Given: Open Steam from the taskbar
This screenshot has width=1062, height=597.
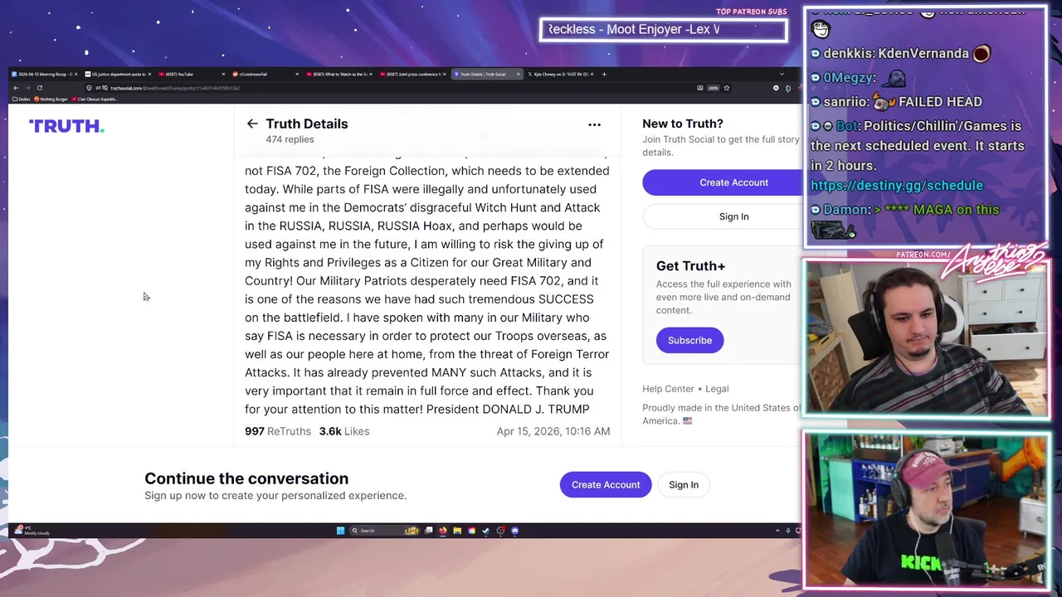Looking at the screenshot, I should tap(485, 531).
